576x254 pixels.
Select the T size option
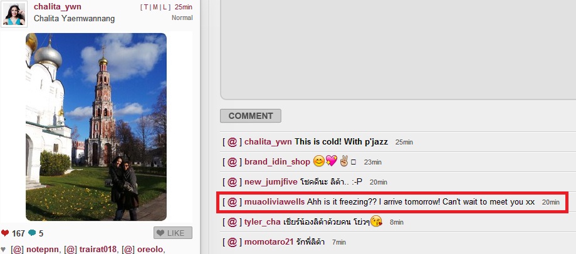[x=146, y=8]
